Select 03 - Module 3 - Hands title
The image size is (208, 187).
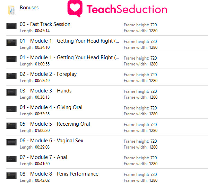(46, 91)
